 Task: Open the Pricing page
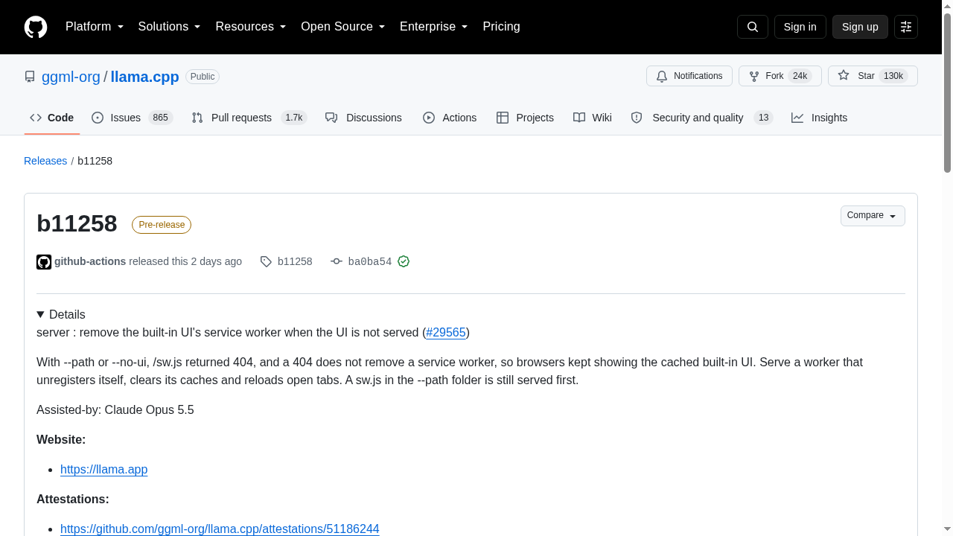[x=501, y=27]
